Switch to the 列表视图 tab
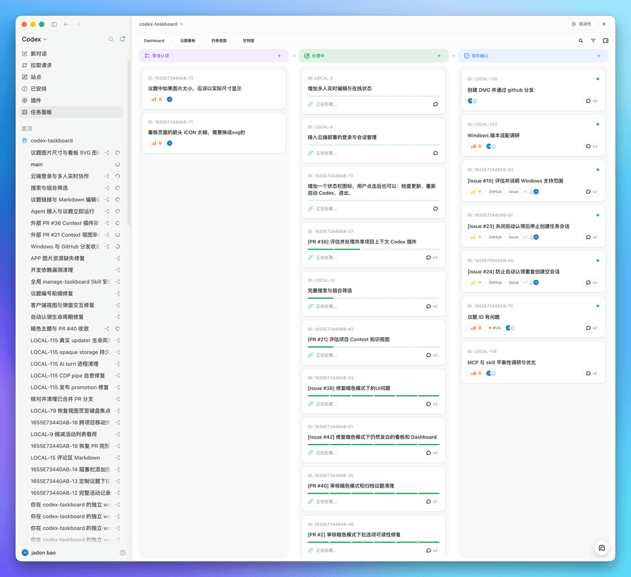This screenshot has width=631, height=577. 219,41
